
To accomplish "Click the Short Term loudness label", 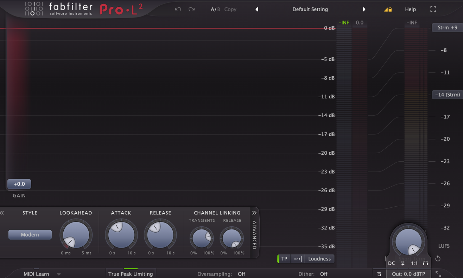I will [x=412, y=259].
